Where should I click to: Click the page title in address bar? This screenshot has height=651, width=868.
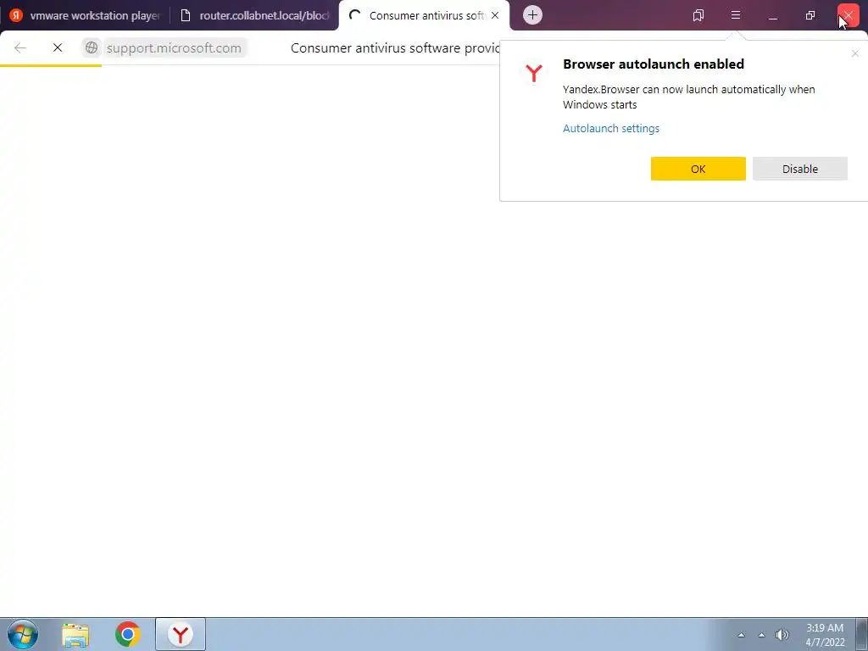click(x=395, y=48)
